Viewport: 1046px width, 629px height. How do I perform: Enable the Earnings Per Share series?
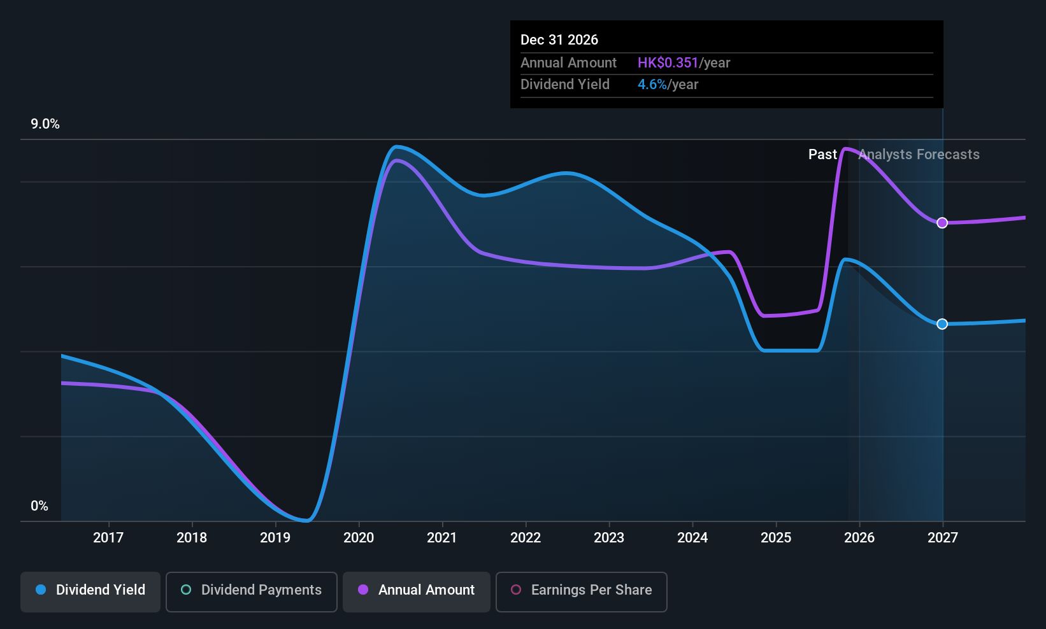[581, 591]
